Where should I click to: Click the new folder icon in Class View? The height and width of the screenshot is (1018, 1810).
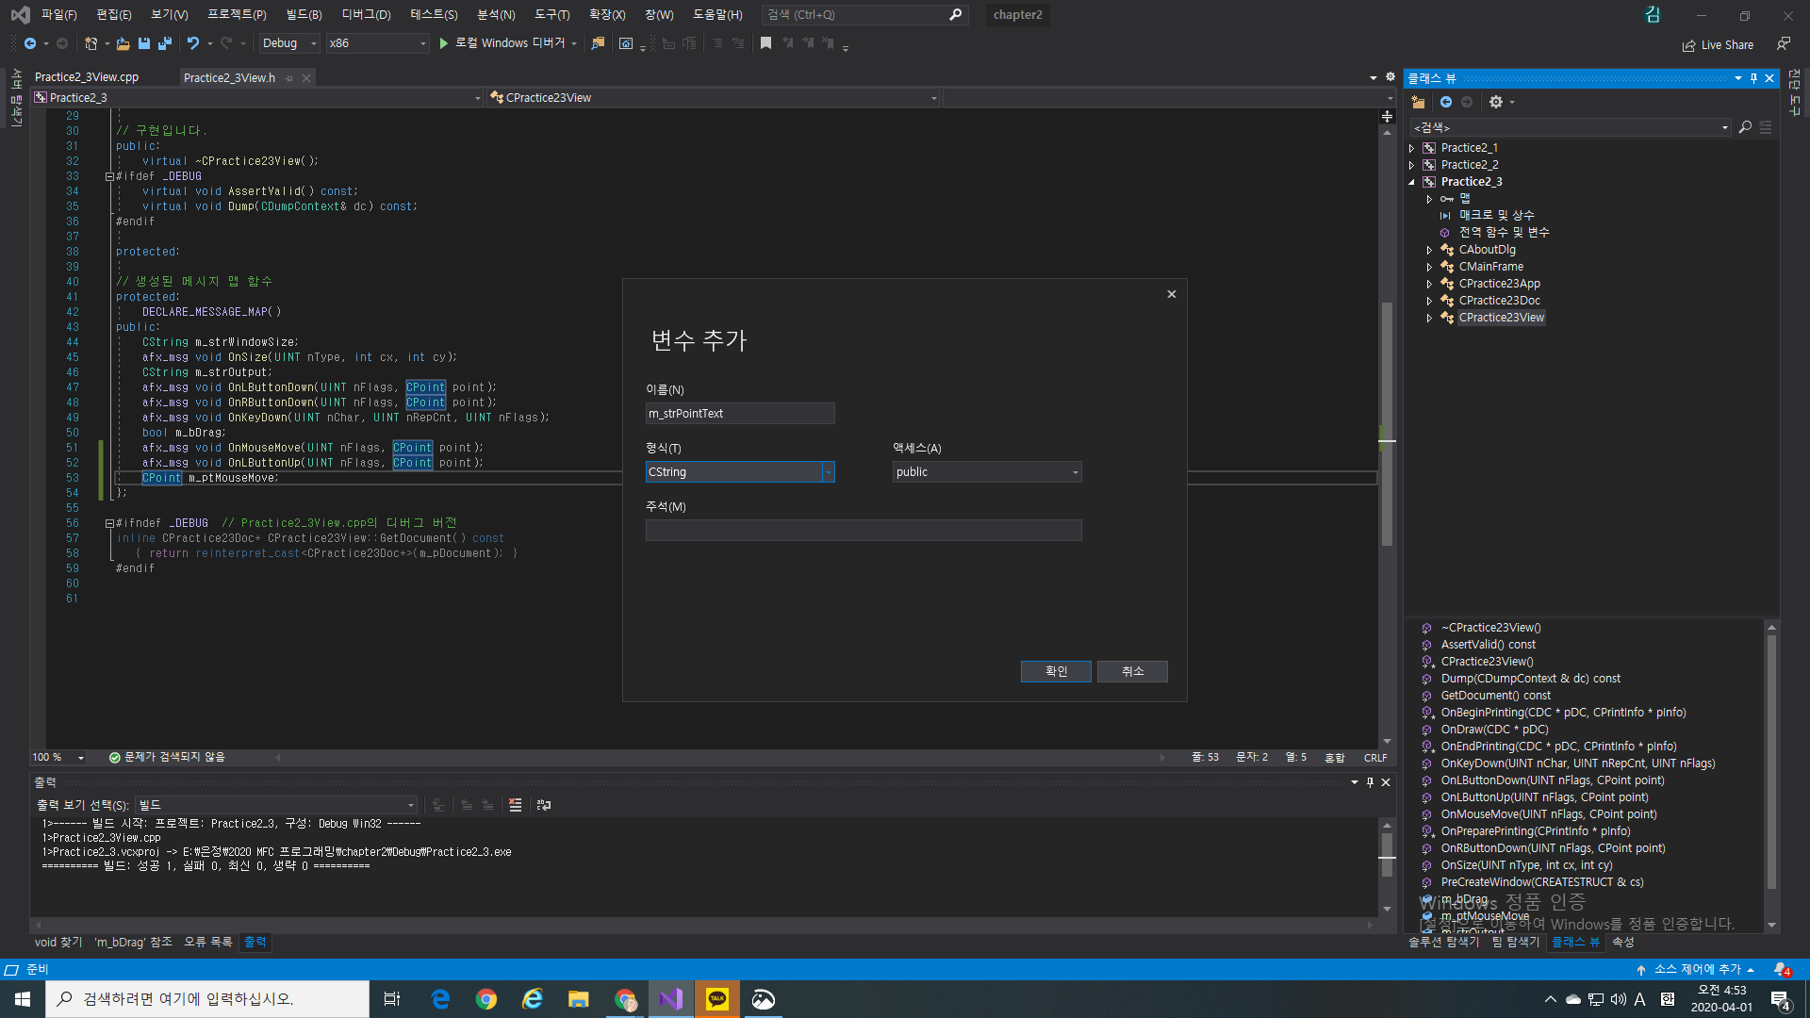pos(1418,102)
